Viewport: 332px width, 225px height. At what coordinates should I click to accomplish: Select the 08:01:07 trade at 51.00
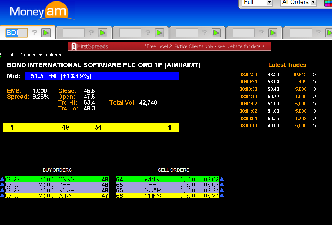[277, 104]
